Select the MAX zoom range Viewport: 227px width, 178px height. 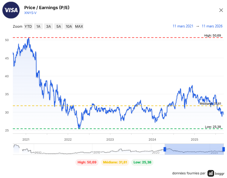79,26
